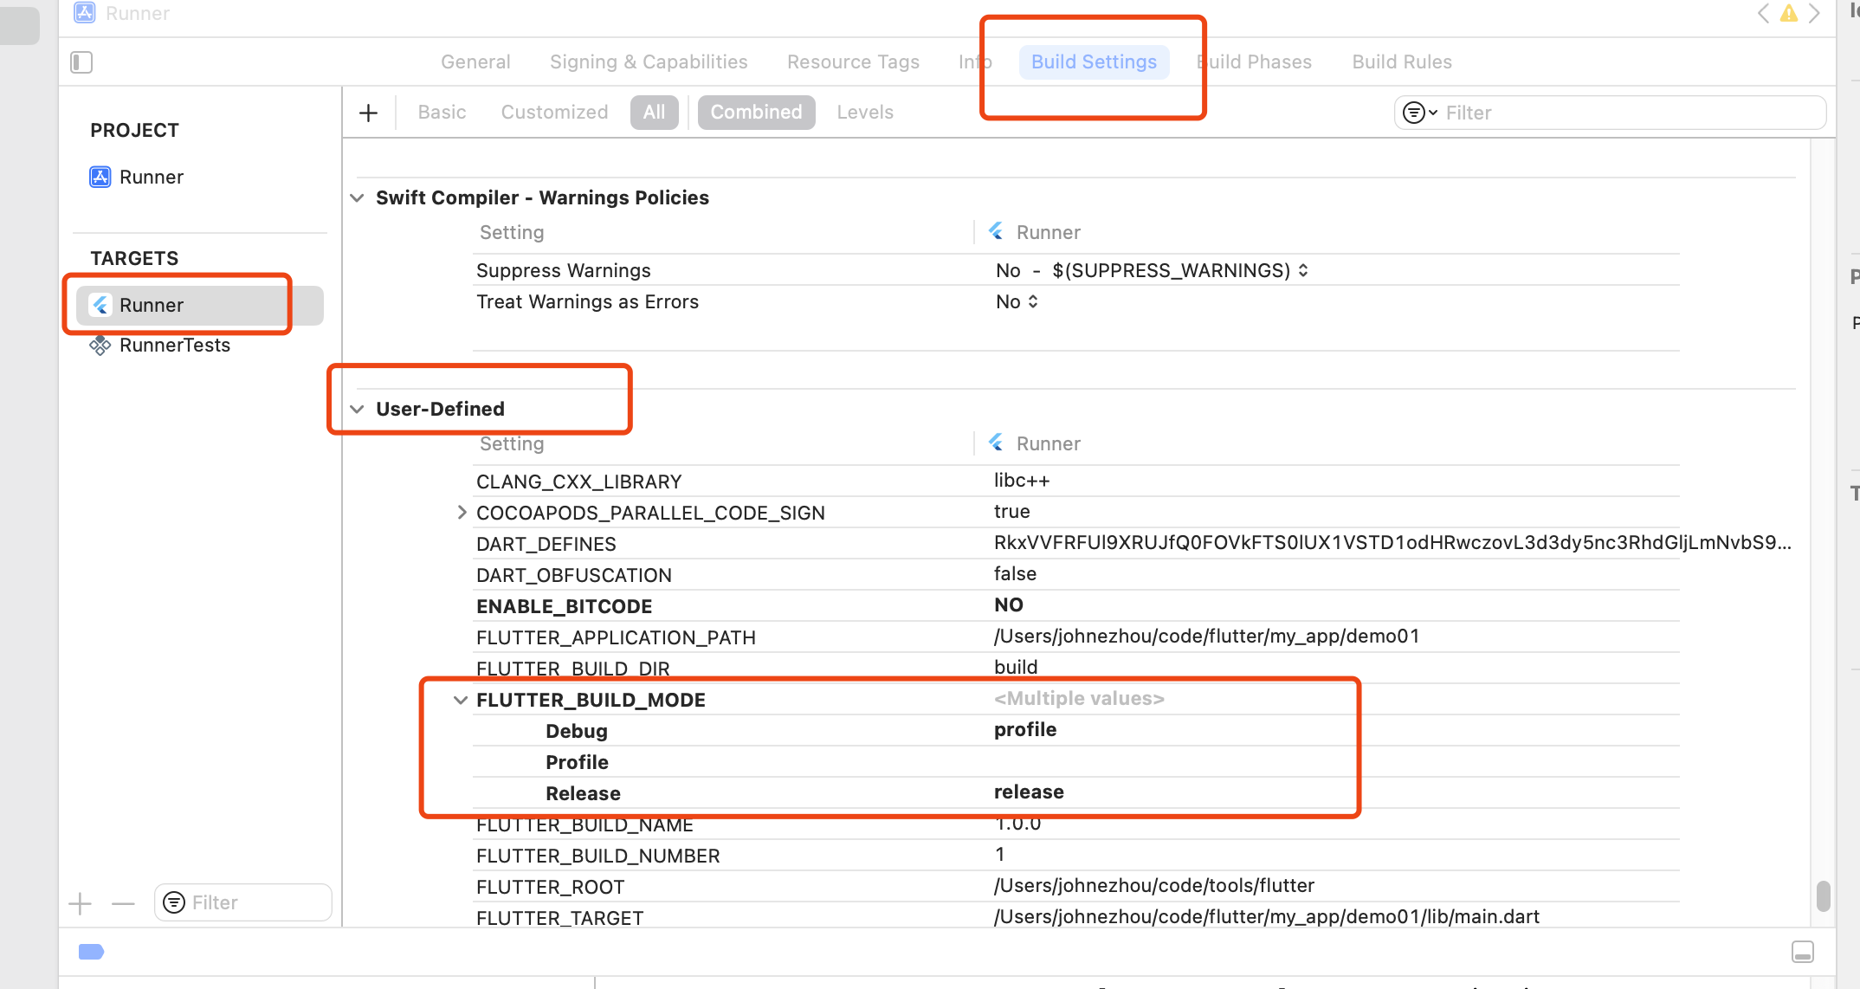Select the Runner project under PROJECT
This screenshot has width=1860, height=989.
[137, 177]
